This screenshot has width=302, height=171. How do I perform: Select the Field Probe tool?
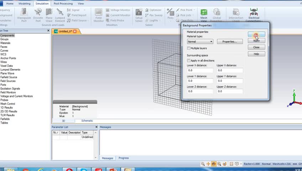(115, 20)
